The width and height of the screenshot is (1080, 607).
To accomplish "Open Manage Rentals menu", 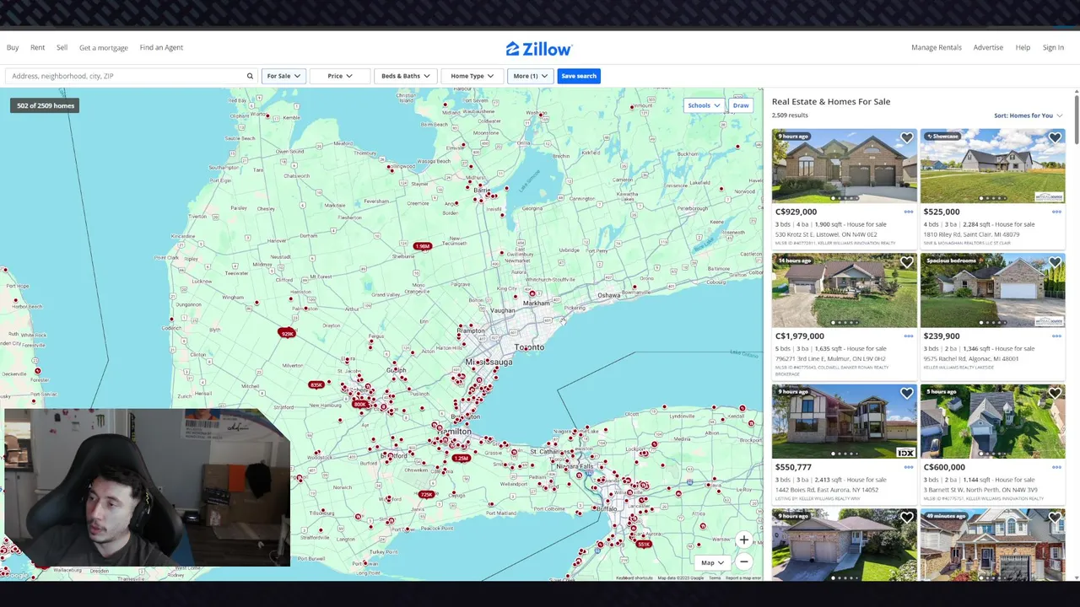I will pyautogui.click(x=937, y=47).
